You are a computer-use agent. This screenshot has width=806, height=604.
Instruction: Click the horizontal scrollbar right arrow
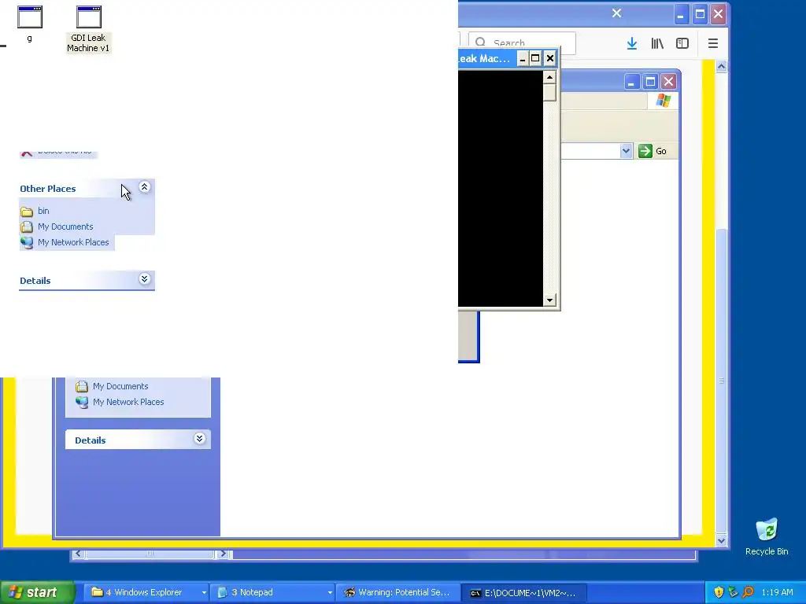223,554
